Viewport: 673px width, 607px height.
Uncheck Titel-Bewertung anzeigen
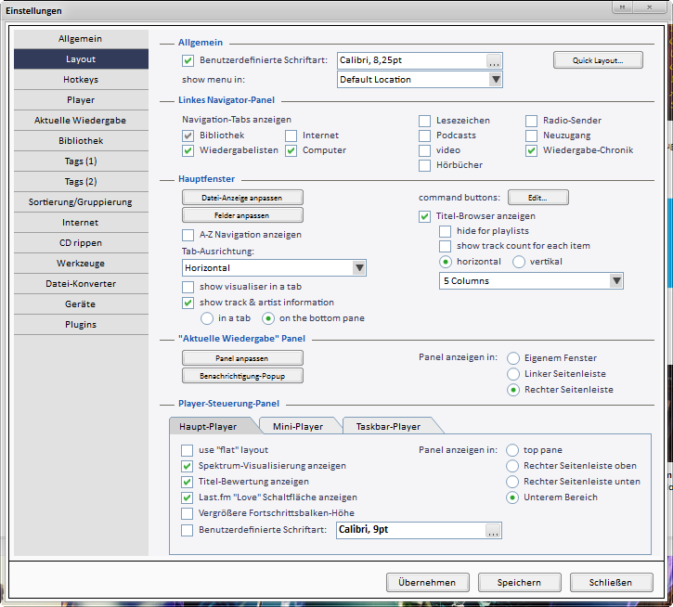188,482
